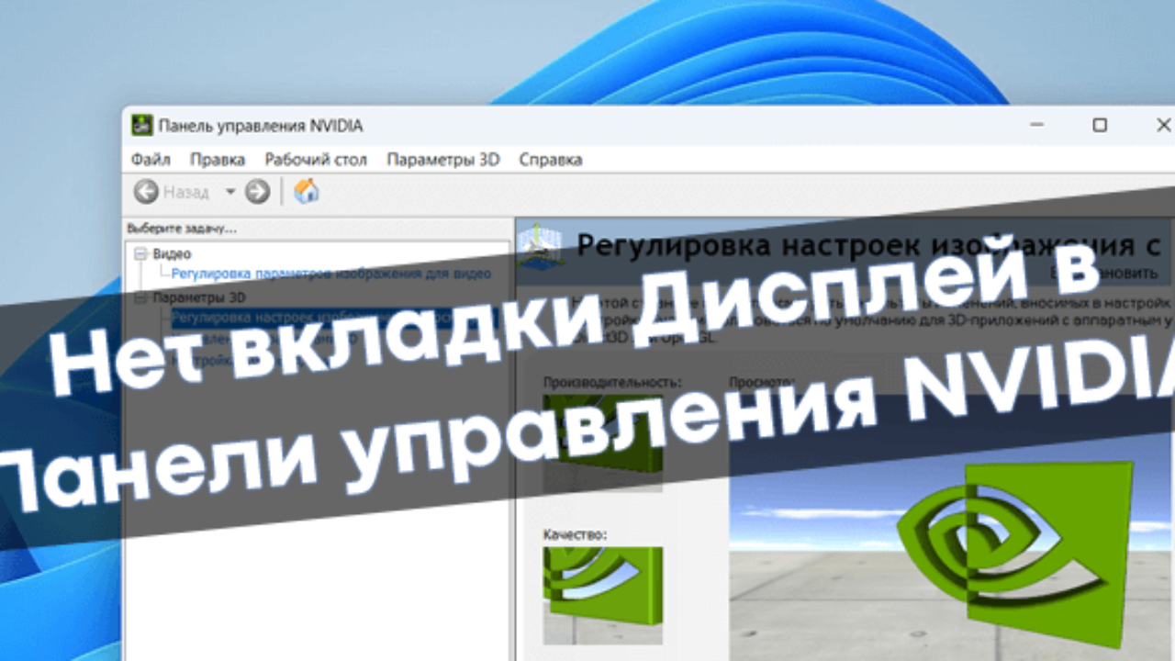Collapse the Параметры 3D tree node
This screenshot has height=661, width=1175.
[140, 298]
